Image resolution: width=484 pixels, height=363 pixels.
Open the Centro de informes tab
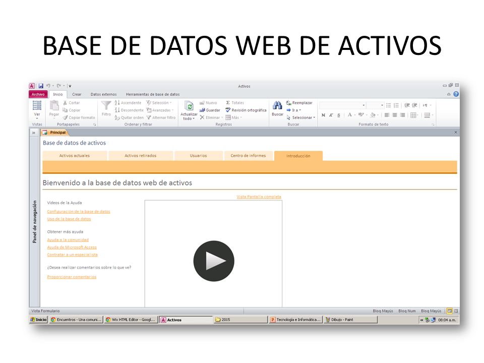pos(248,156)
